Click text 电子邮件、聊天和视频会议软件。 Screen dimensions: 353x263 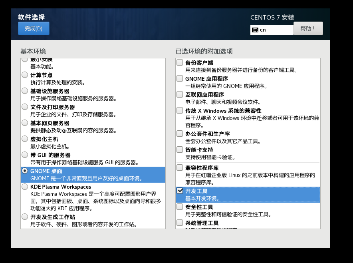click(x=223, y=102)
